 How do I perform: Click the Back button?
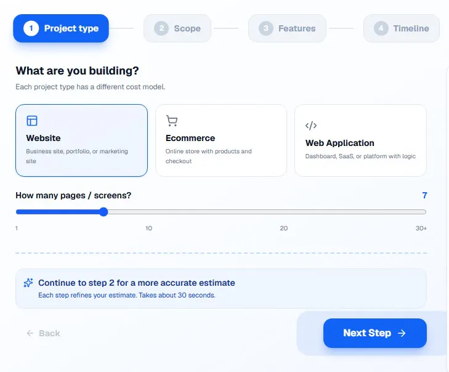44,333
